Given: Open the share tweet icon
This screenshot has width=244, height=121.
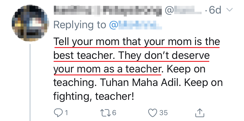Looking at the screenshot, I should click(x=200, y=112).
